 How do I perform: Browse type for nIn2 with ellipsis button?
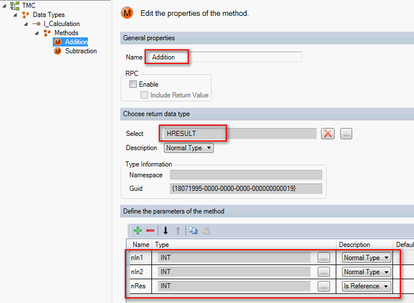(x=324, y=272)
